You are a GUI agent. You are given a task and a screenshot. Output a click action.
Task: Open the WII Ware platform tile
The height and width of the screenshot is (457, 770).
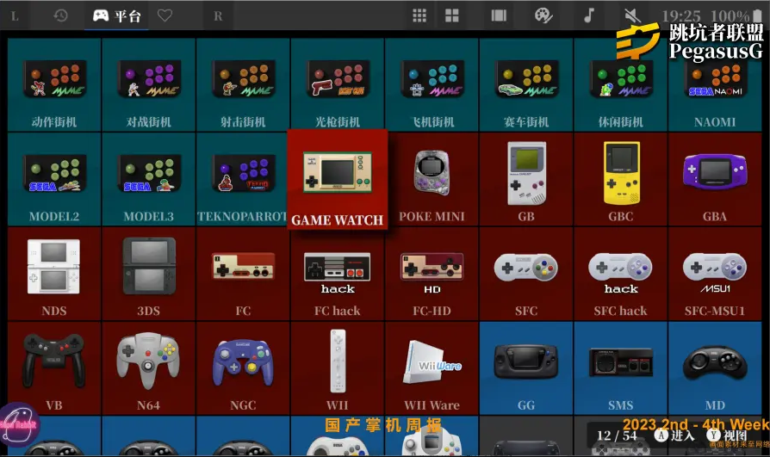point(432,368)
